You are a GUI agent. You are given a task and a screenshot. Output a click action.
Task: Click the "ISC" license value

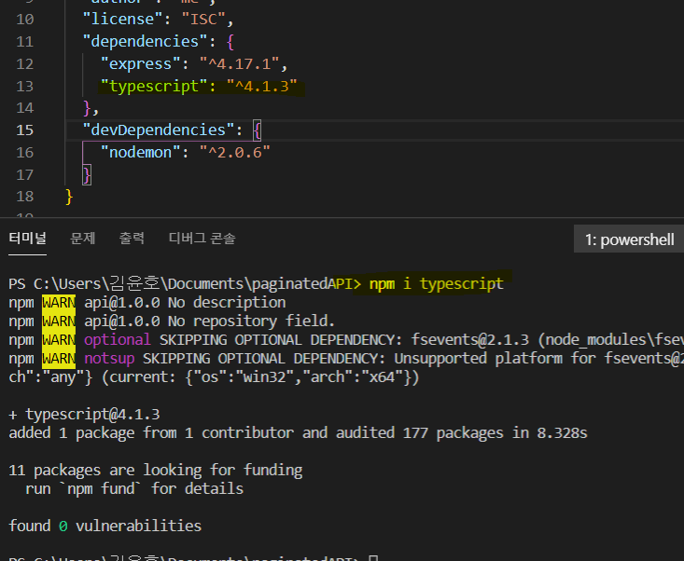click(203, 20)
